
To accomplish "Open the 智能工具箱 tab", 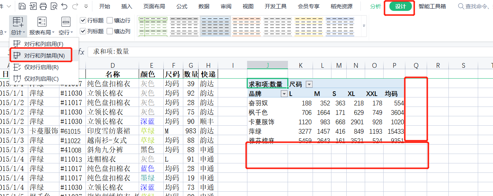I will pyautogui.click(x=432, y=7).
